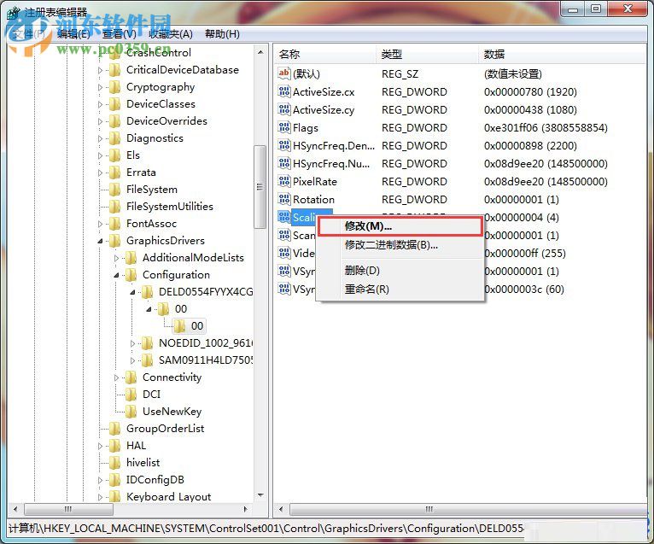Screen dimensions: 654x544
Task: Click the data value 0x0000003c (60)
Action: tap(524, 290)
